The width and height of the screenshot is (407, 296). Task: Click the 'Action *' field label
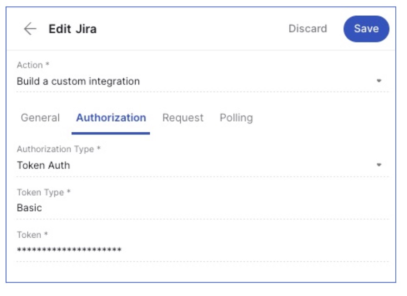[33, 65]
